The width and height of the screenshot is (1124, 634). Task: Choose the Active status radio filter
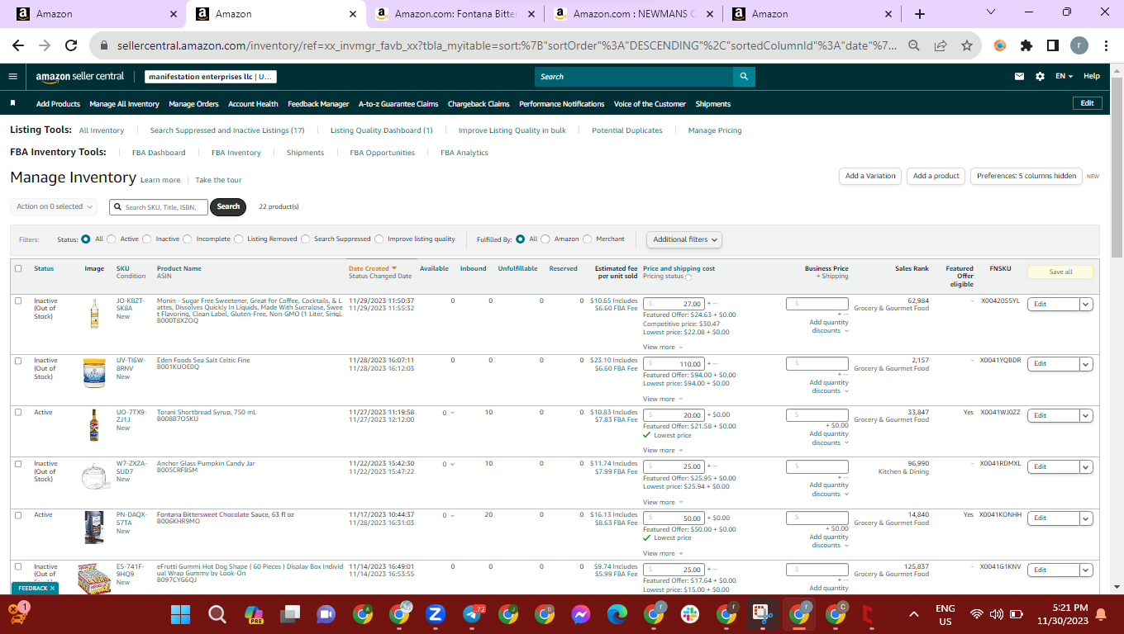coord(112,239)
